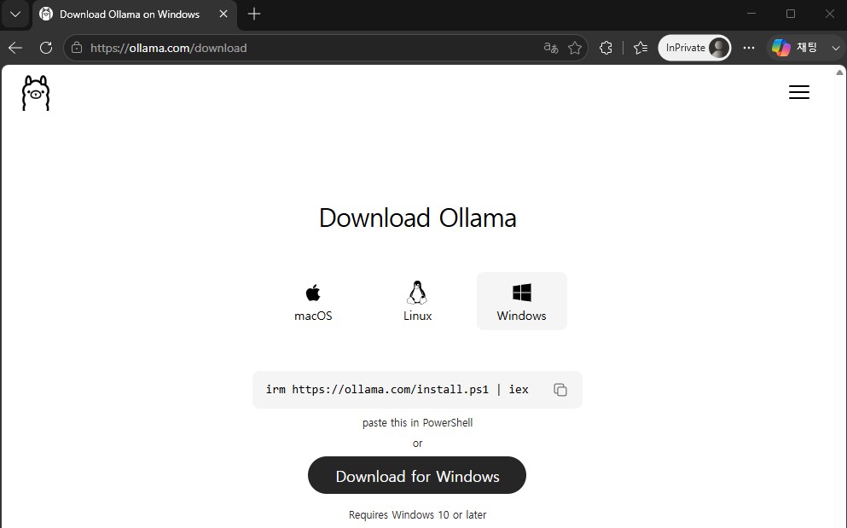847x528 pixels.
Task: Go back to the previous page
Action: point(15,48)
